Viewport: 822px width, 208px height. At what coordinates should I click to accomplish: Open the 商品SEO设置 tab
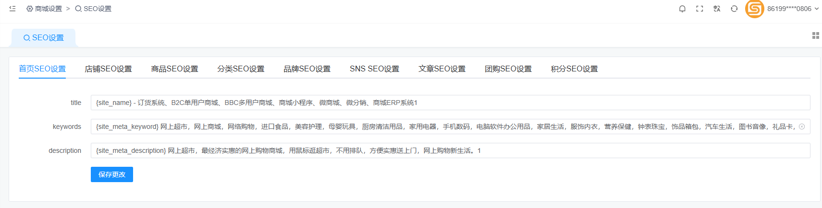[x=174, y=69]
